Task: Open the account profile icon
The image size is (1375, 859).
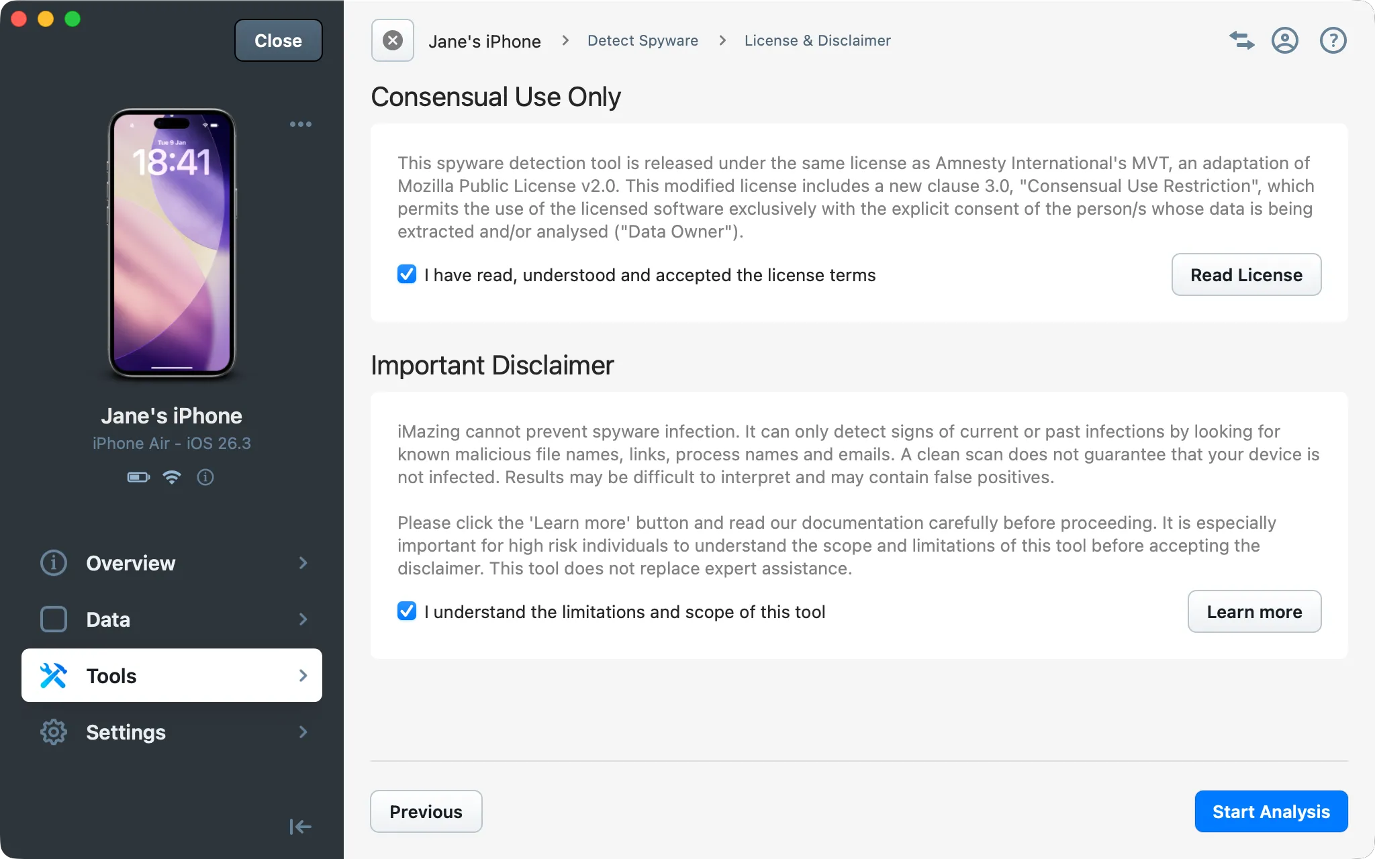Action: click(1284, 40)
